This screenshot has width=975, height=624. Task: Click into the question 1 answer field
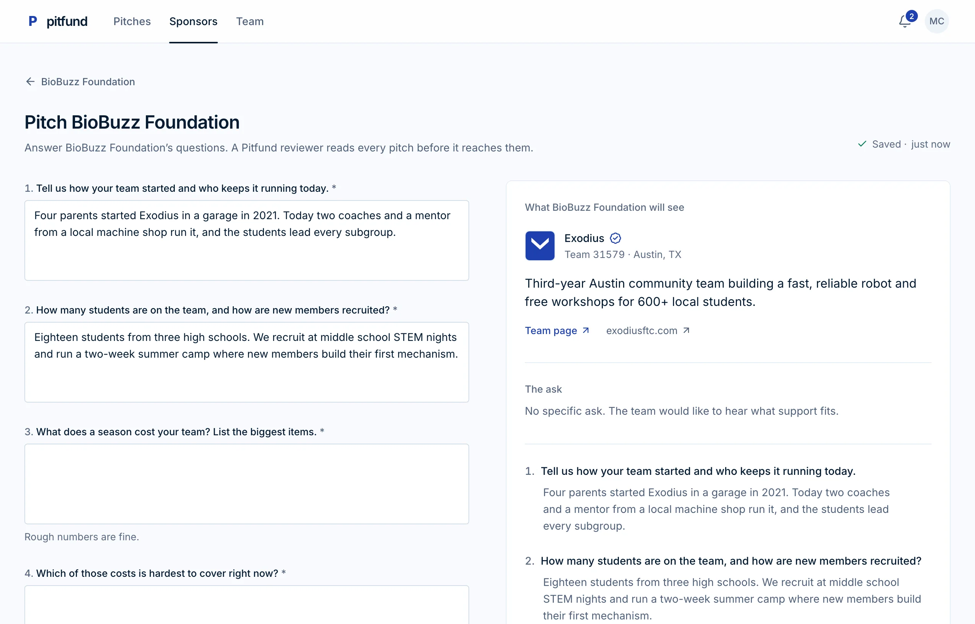click(246, 240)
